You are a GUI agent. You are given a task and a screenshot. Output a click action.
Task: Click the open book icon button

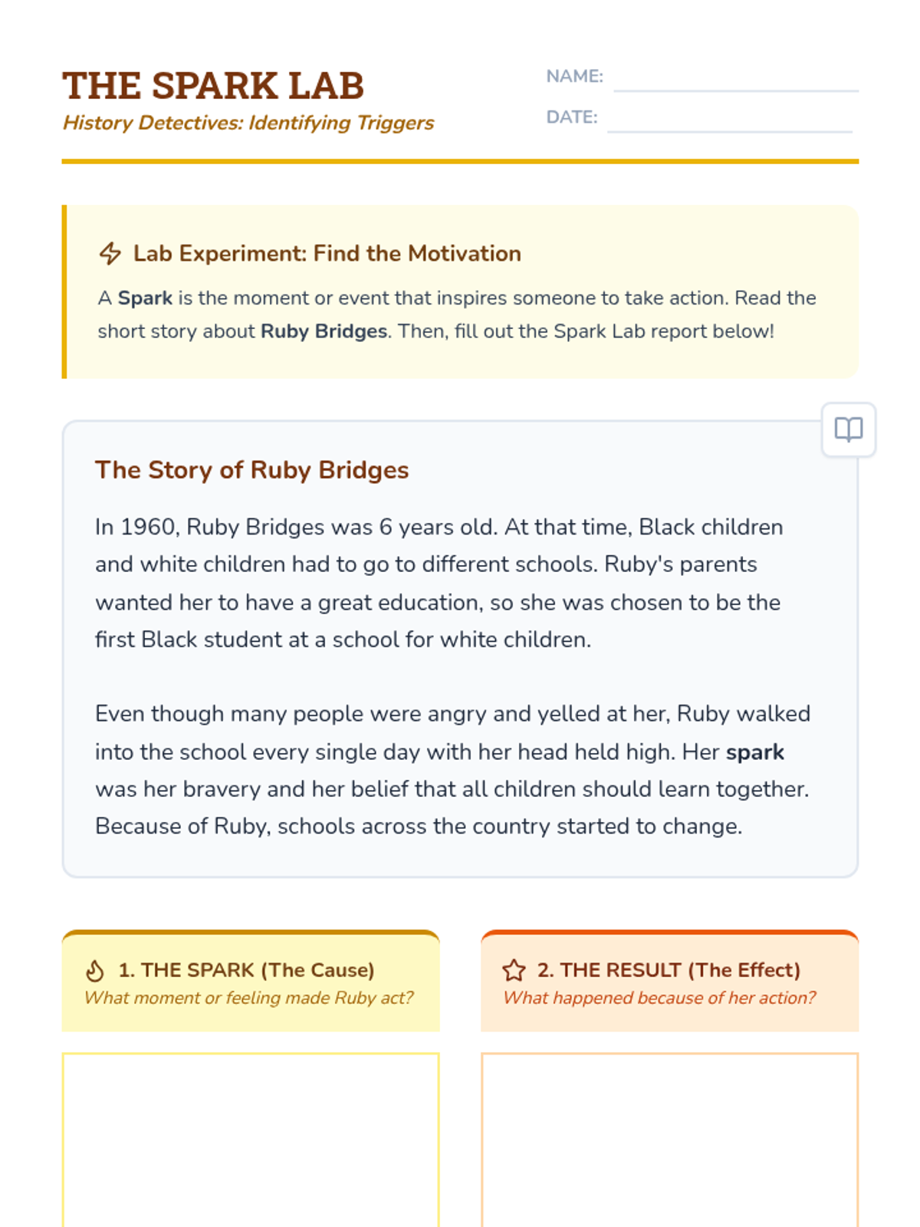click(x=848, y=429)
